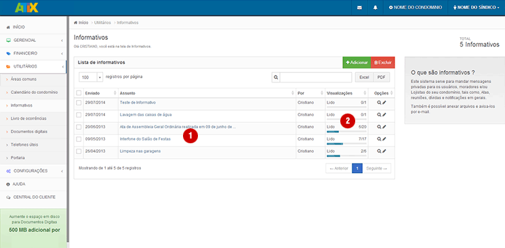Image resolution: width=505 pixels, height=248 pixels.
Task: Open the Teste de Informativo link
Action: pos(138,103)
